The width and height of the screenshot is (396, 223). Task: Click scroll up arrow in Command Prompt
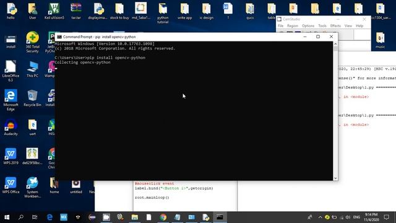(x=335, y=44)
